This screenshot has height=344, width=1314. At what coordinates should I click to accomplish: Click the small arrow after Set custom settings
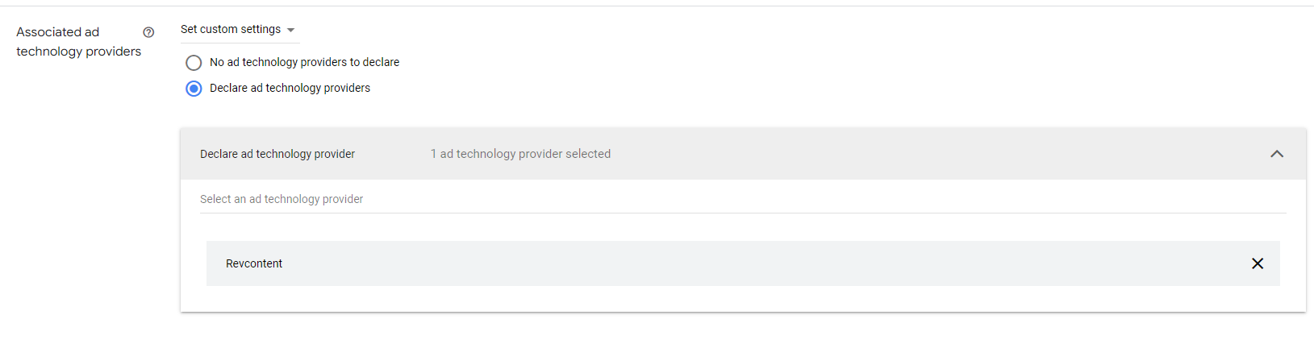pos(290,30)
